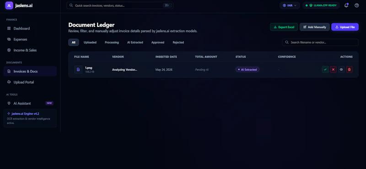366x169 pixels.
Task: Click the jaslens.ai Engine v4.2 card
Action: [30, 118]
